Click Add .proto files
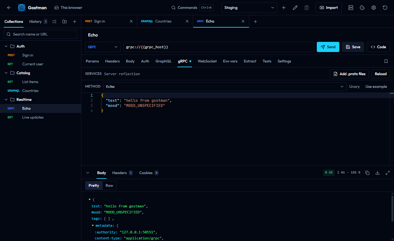The width and height of the screenshot is (394, 241). click(349, 74)
